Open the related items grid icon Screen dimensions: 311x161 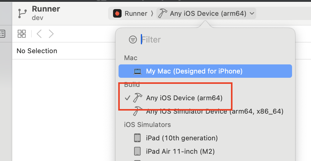(22, 34)
